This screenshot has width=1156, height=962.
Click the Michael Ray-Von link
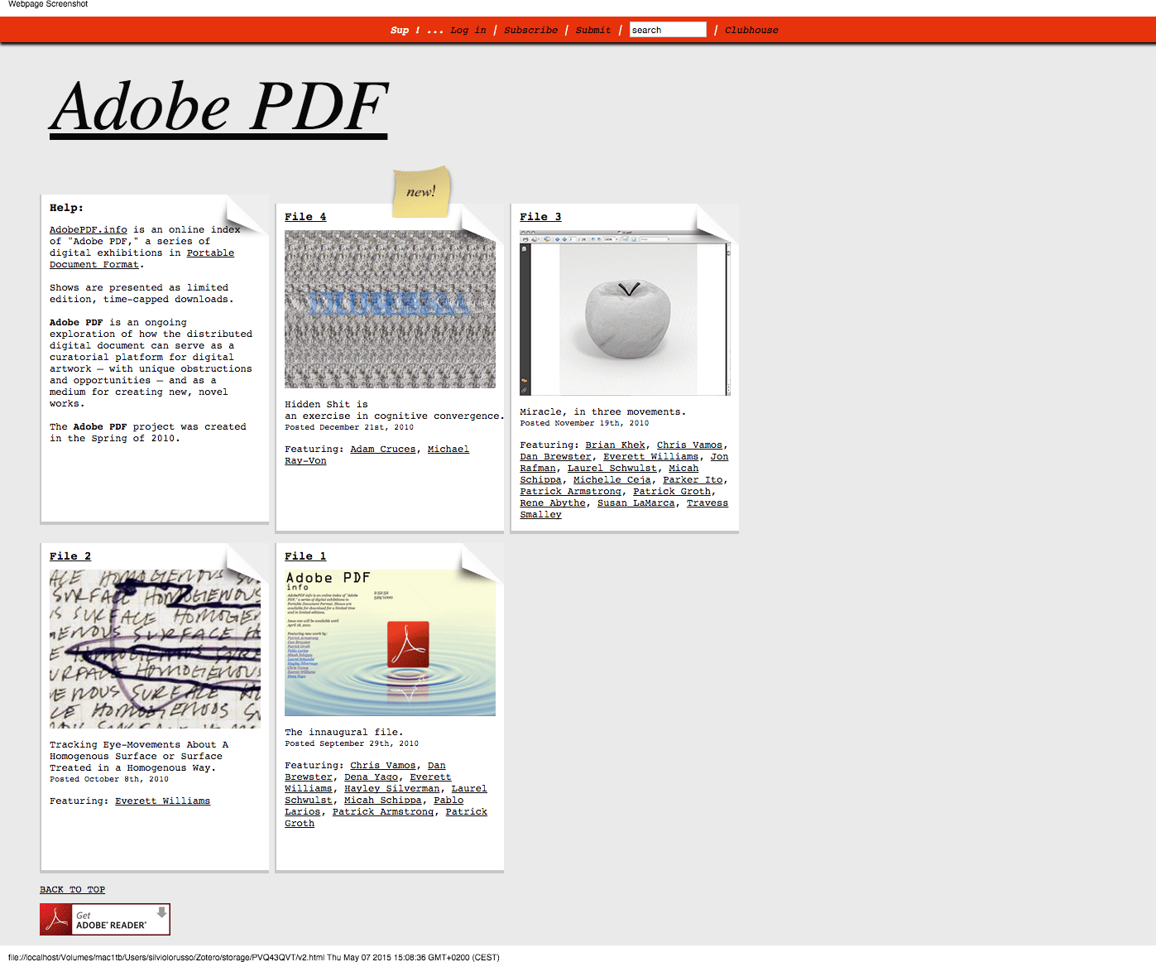pos(377,455)
